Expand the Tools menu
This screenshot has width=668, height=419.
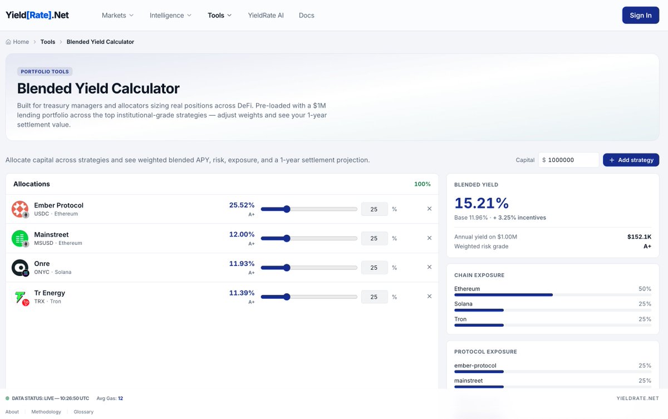point(220,16)
